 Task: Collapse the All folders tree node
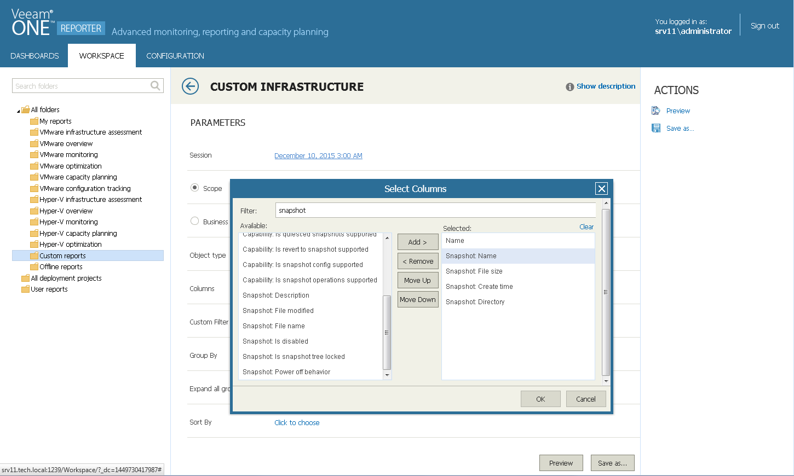[x=18, y=109]
